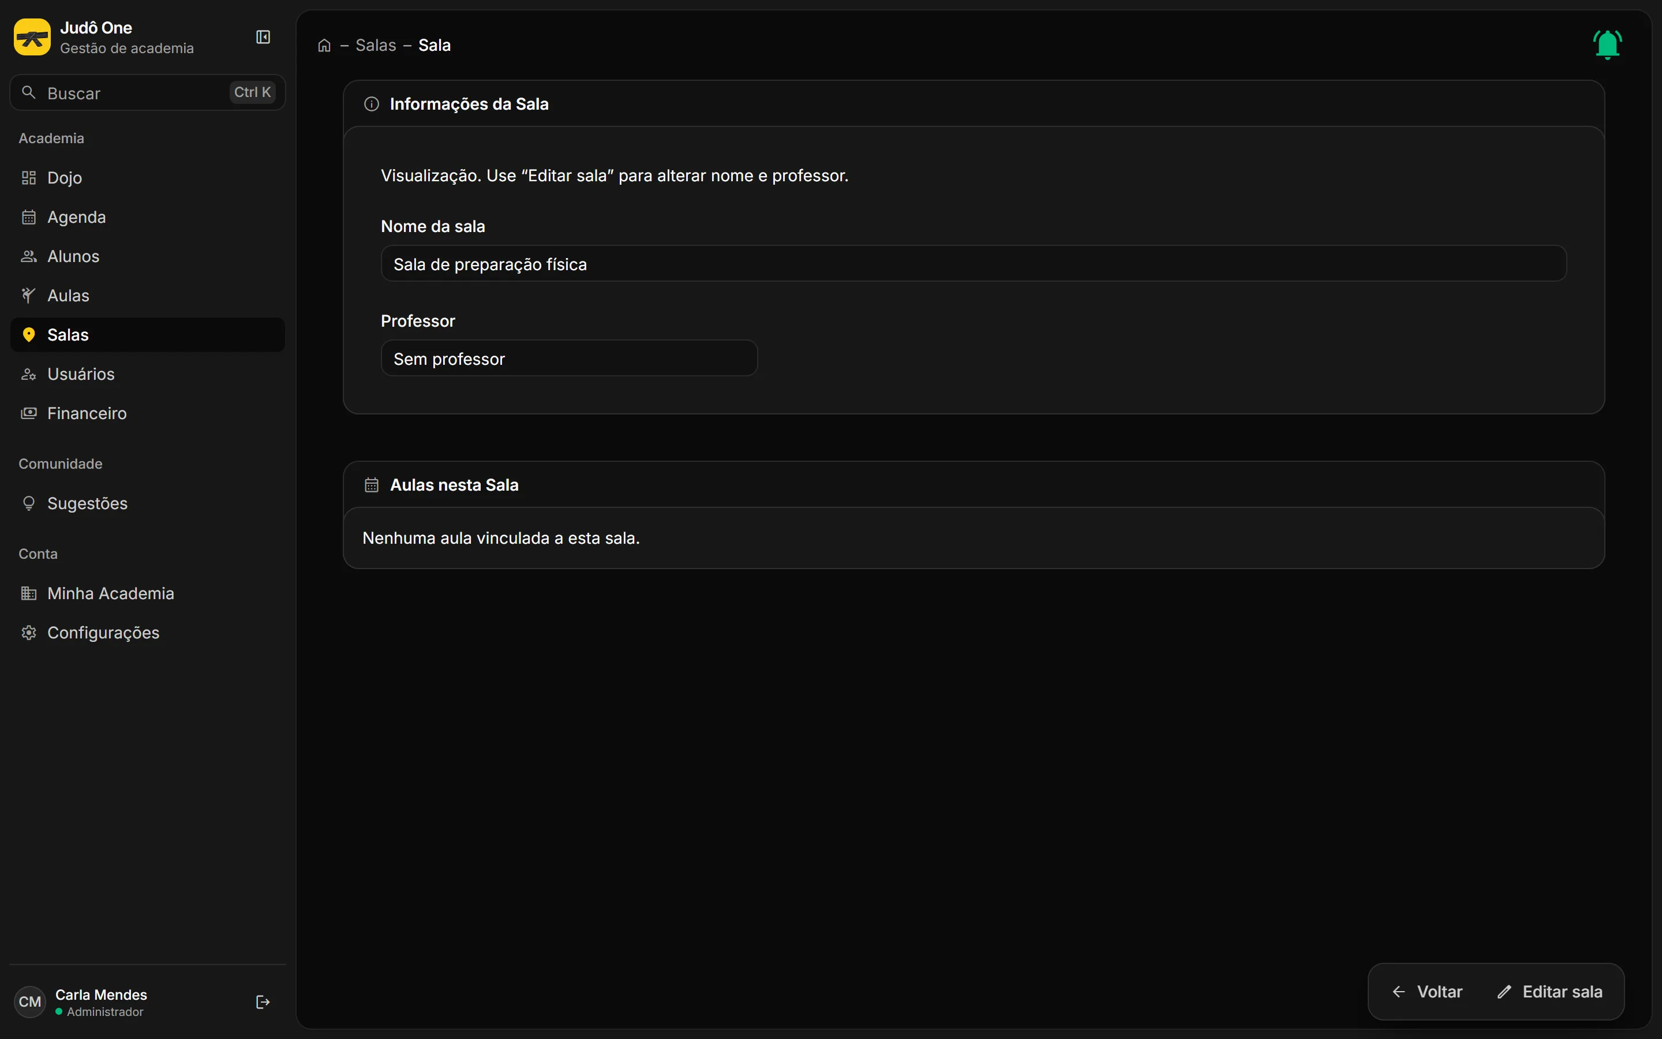Image resolution: width=1662 pixels, height=1039 pixels.
Task: Click the CM user avatar
Action: tap(29, 1002)
